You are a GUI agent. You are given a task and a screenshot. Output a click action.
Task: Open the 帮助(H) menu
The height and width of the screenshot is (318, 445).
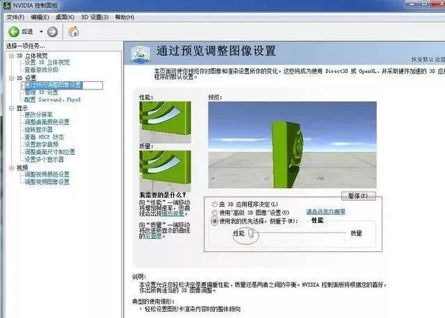pyautogui.click(x=124, y=17)
